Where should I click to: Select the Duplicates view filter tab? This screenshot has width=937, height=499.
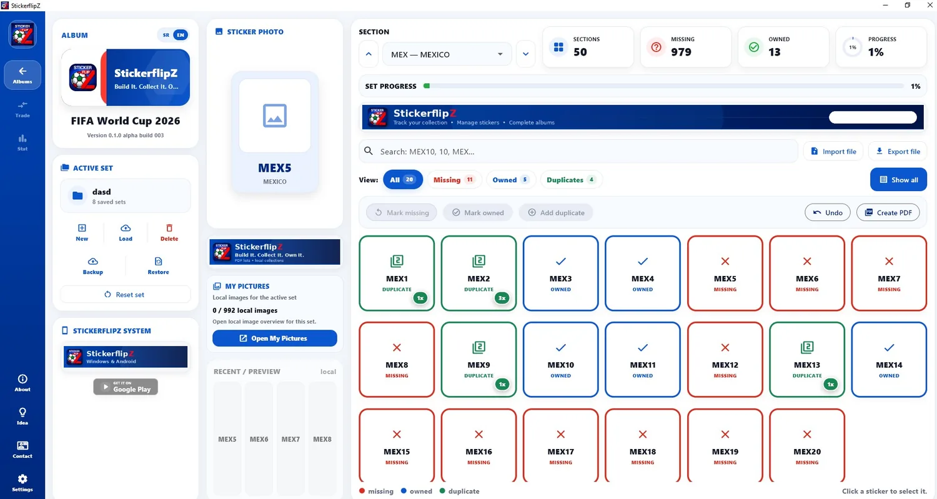pyautogui.click(x=572, y=180)
